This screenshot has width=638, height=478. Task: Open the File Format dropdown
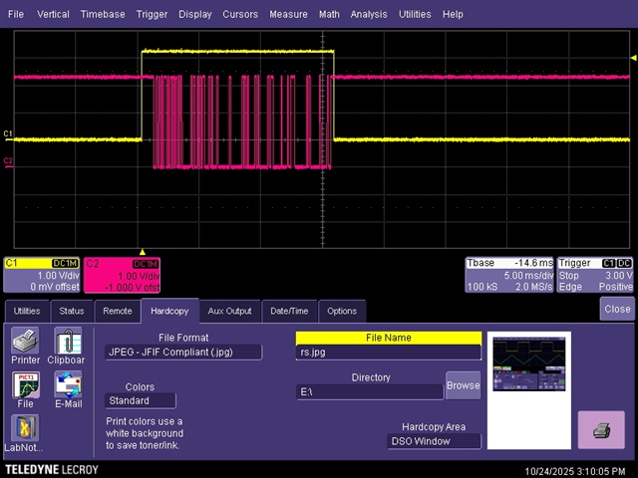[183, 352]
